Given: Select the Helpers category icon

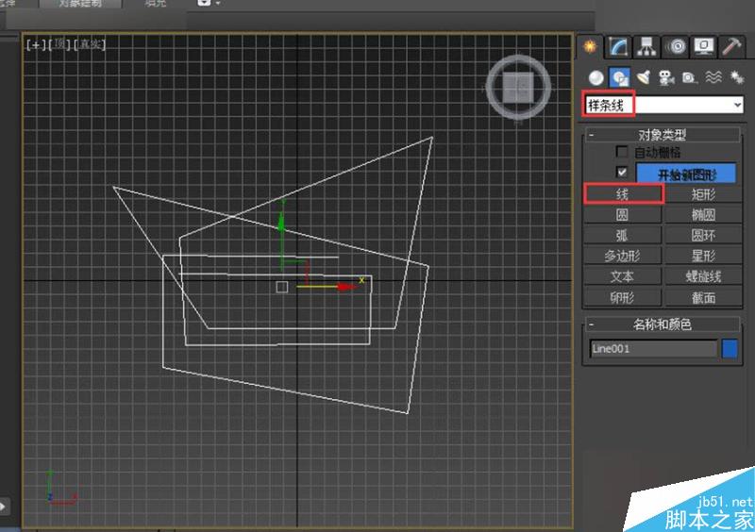Looking at the screenshot, I should click(x=690, y=77).
